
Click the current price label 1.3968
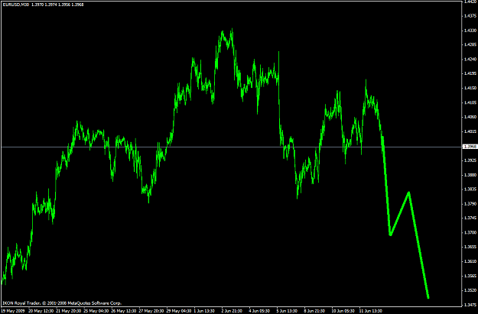tap(470, 147)
